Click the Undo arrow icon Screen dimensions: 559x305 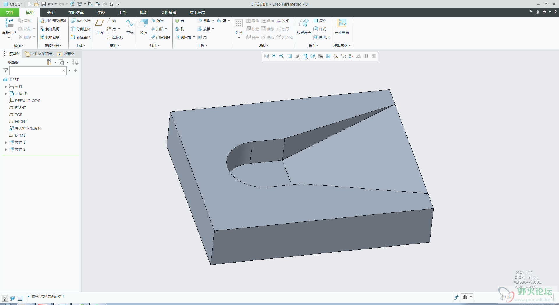[50, 4]
